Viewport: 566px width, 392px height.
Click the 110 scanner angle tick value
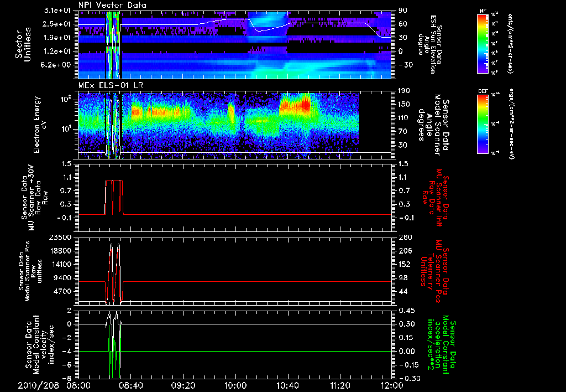(404, 118)
